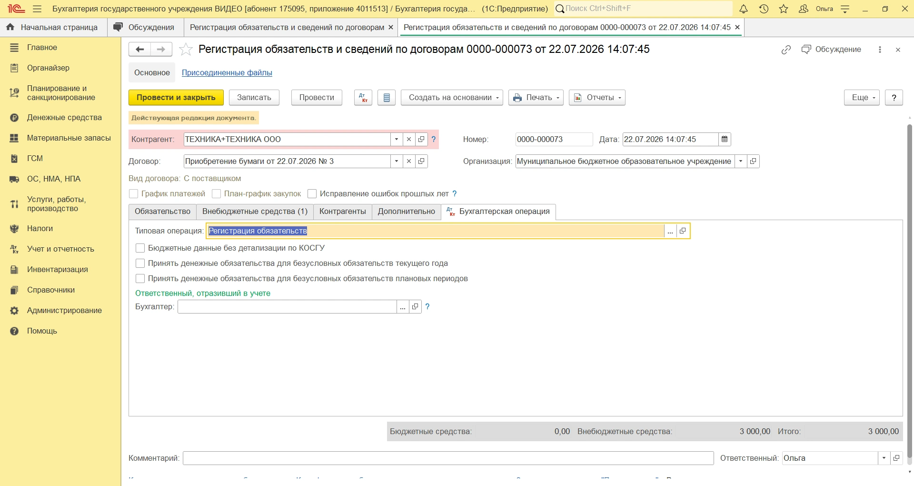
Task: Toggle План-график закупок checkbox
Action: pos(217,194)
